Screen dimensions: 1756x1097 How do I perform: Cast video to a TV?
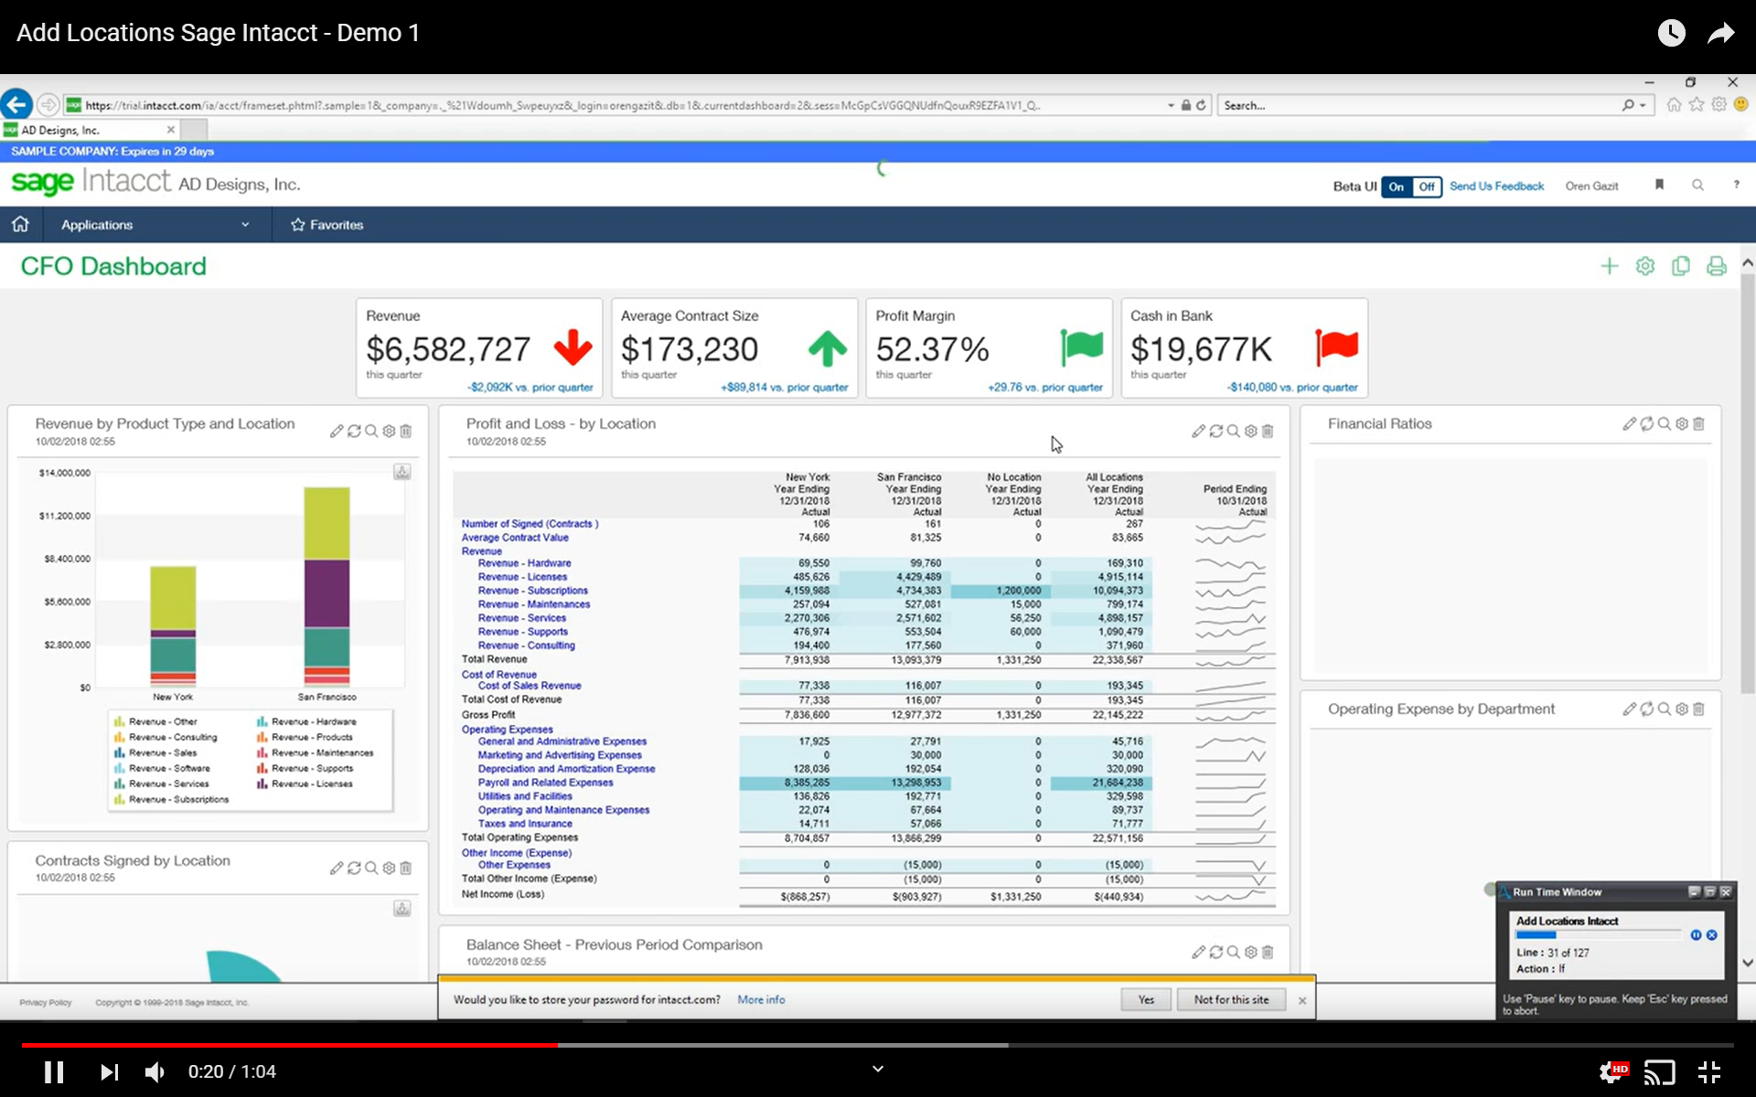click(1659, 1071)
